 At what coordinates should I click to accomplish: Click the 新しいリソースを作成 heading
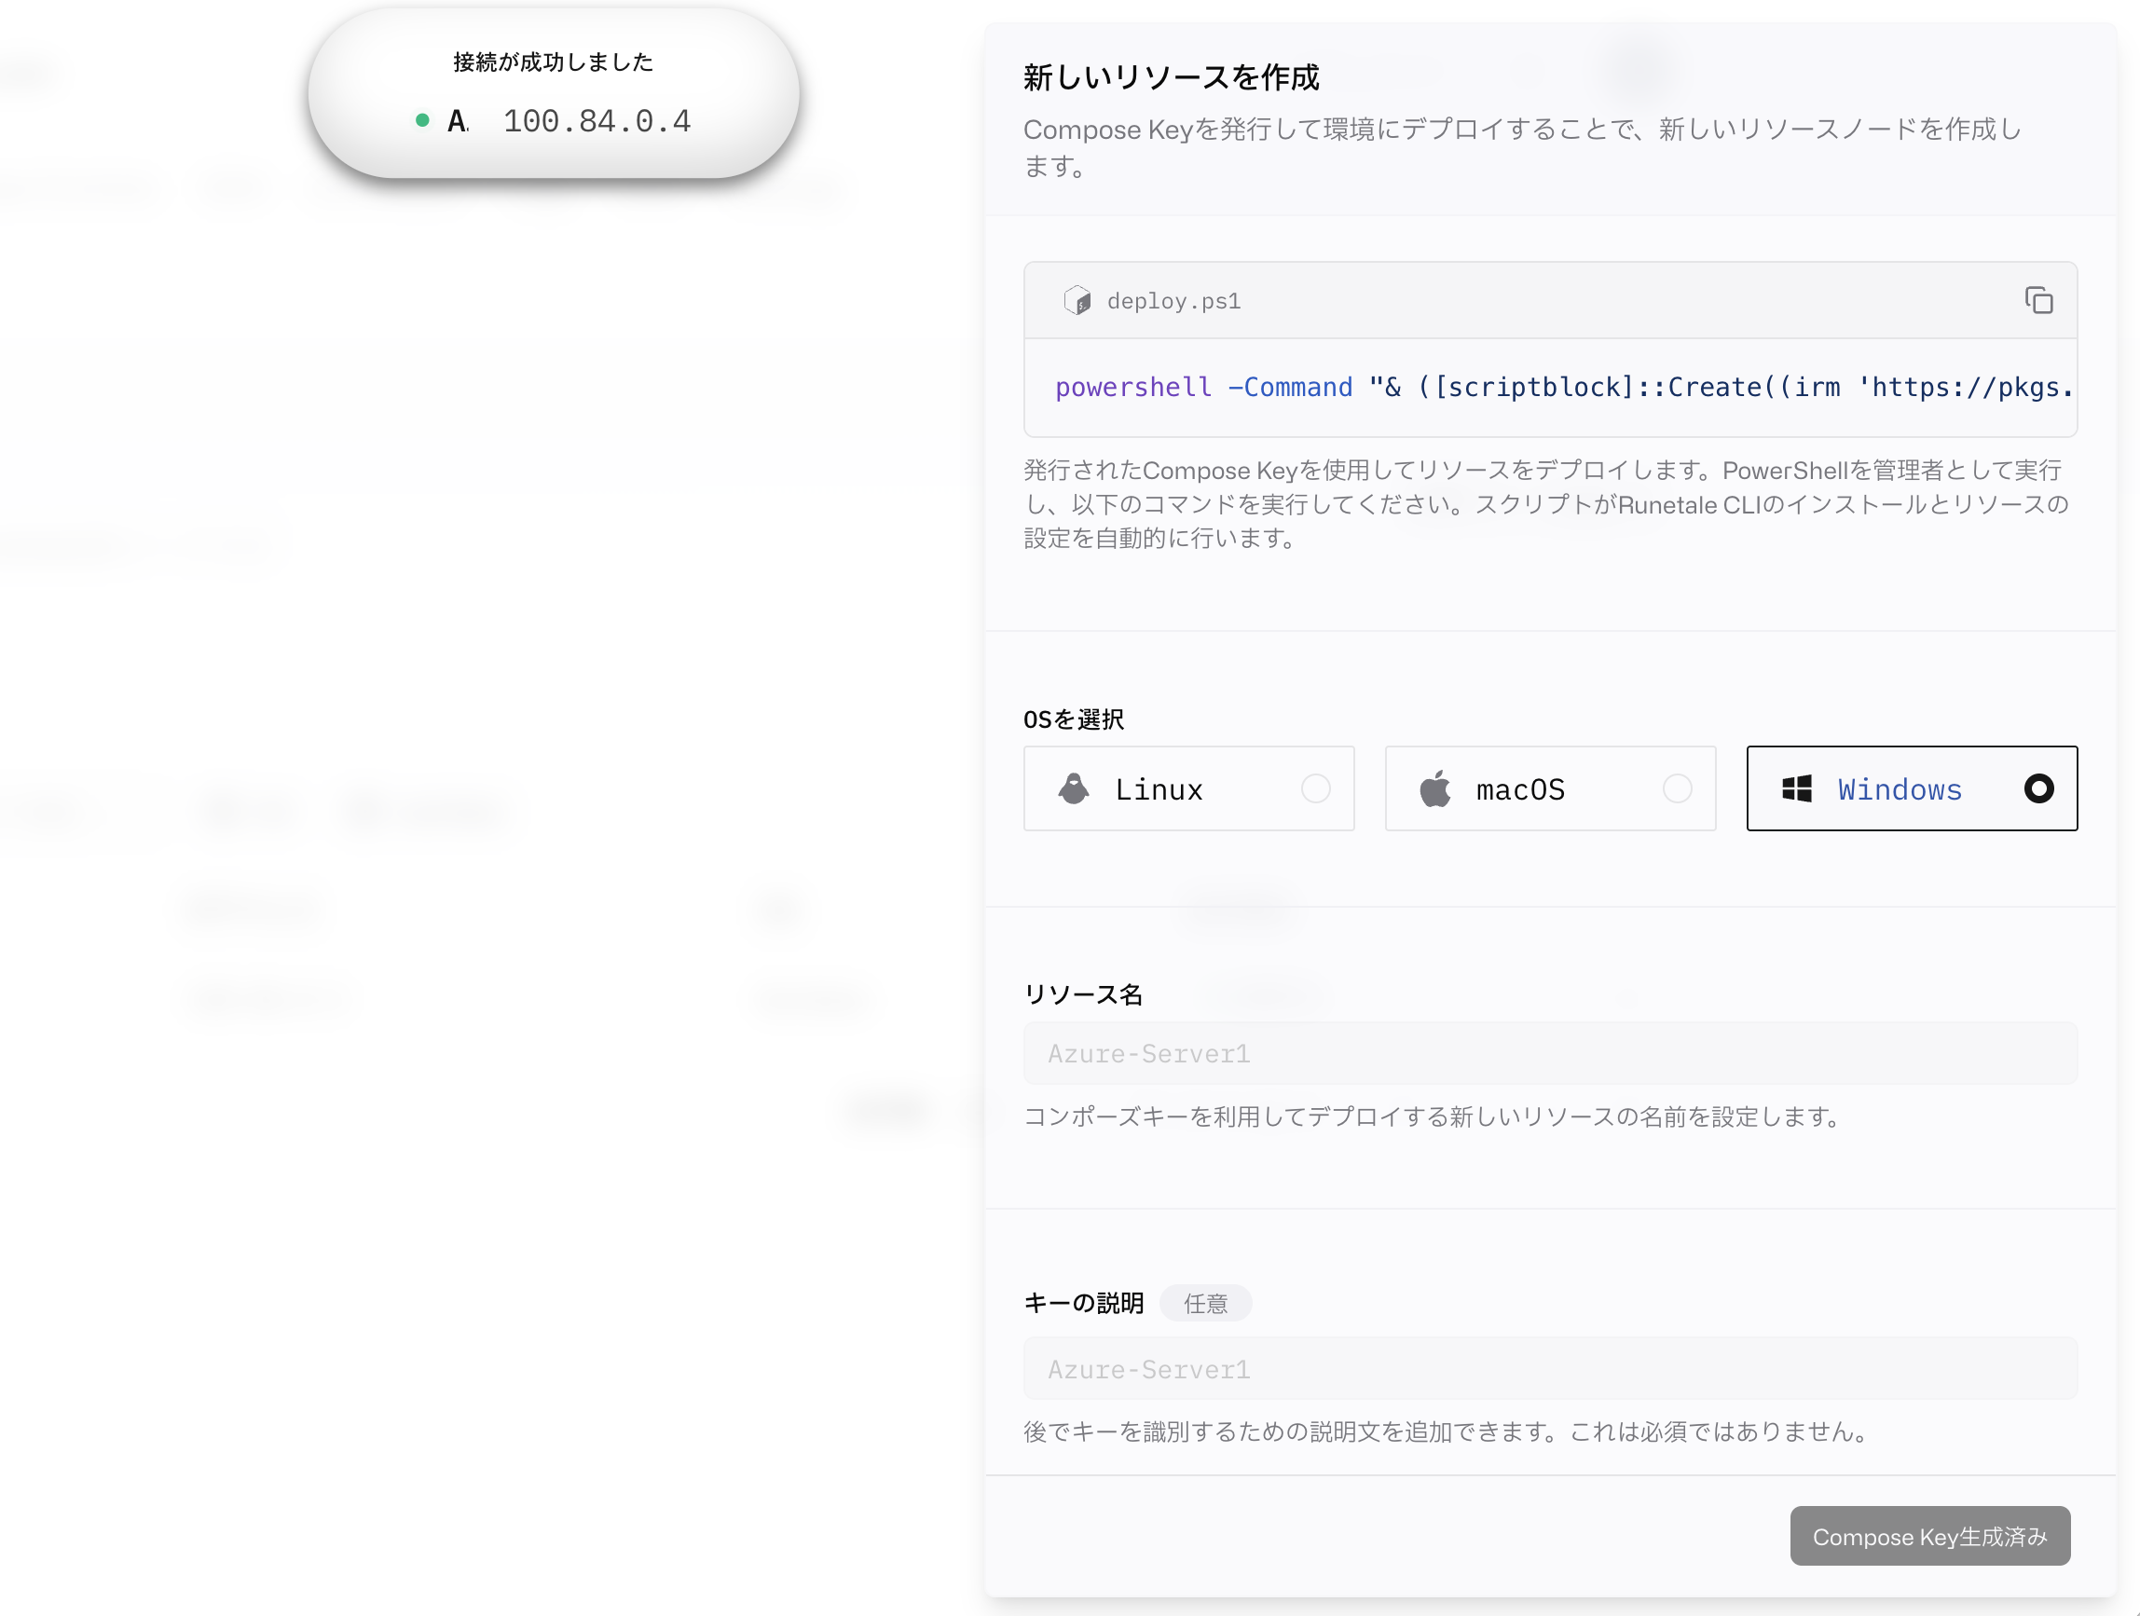(1172, 77)
